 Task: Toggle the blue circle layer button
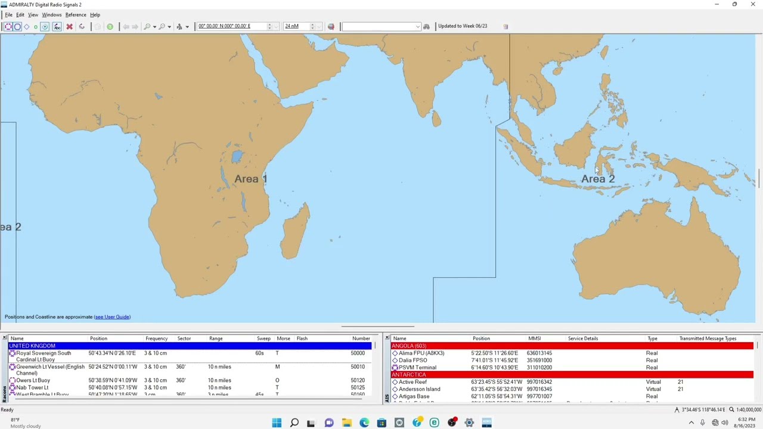click(x=17, y=26)
